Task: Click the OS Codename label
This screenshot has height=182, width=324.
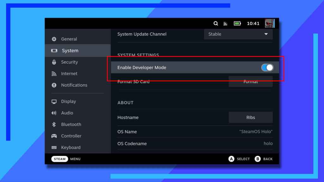Action: point(132,144)
